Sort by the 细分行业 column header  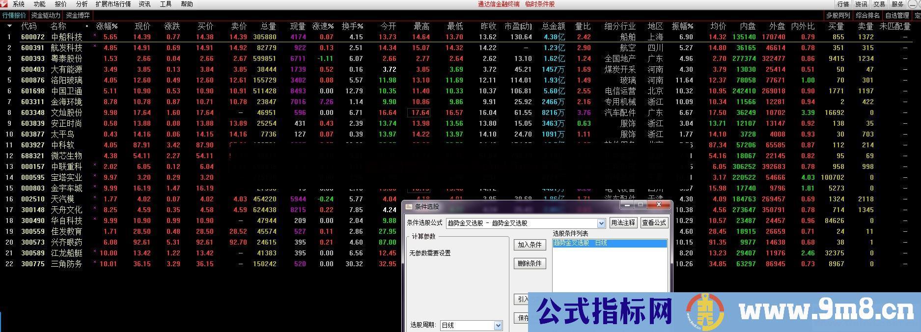(x=620, y=26)
